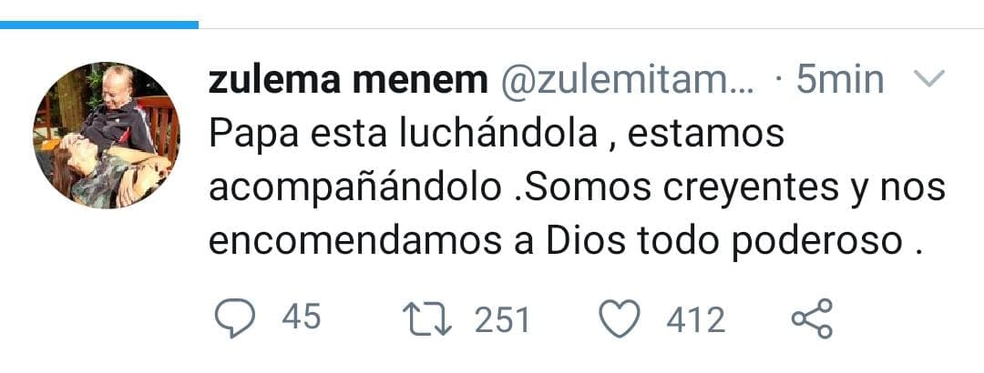Screen dimensions: 984x373
Task: Tap the retweet arrows icon
Action: (x=425, y=318)
